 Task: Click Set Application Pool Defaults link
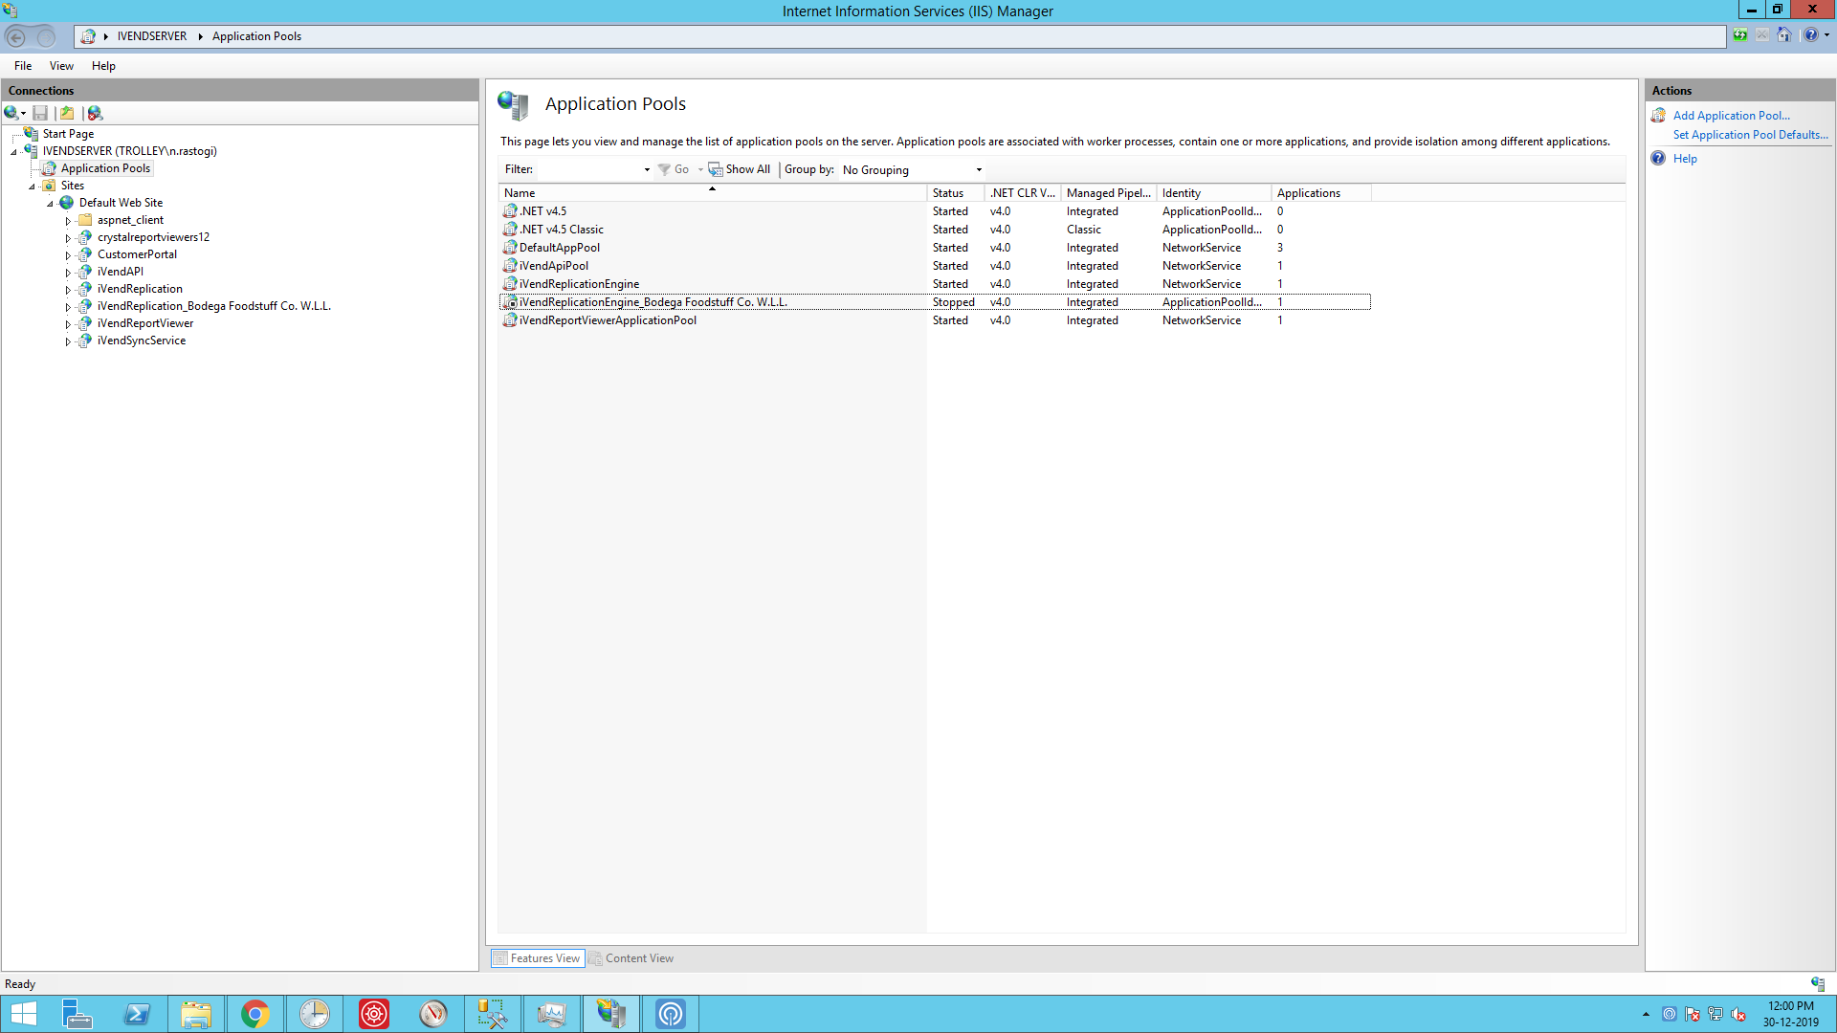(x=1750, y=135)
